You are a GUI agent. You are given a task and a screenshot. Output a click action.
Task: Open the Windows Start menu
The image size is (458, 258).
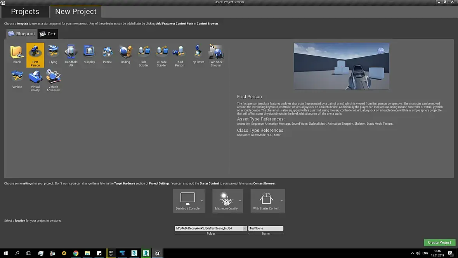pos(5,253)
